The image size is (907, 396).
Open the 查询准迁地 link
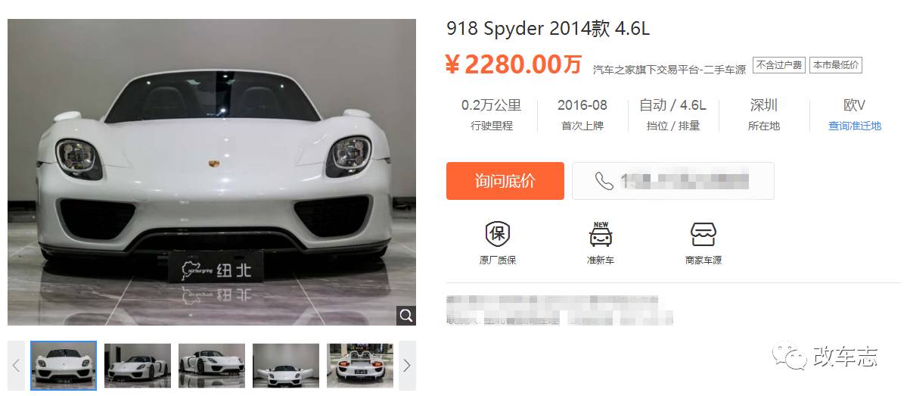click(x=854, y=126)
